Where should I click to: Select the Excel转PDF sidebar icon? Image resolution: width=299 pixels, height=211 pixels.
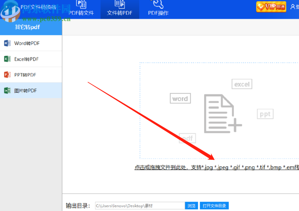6,59
